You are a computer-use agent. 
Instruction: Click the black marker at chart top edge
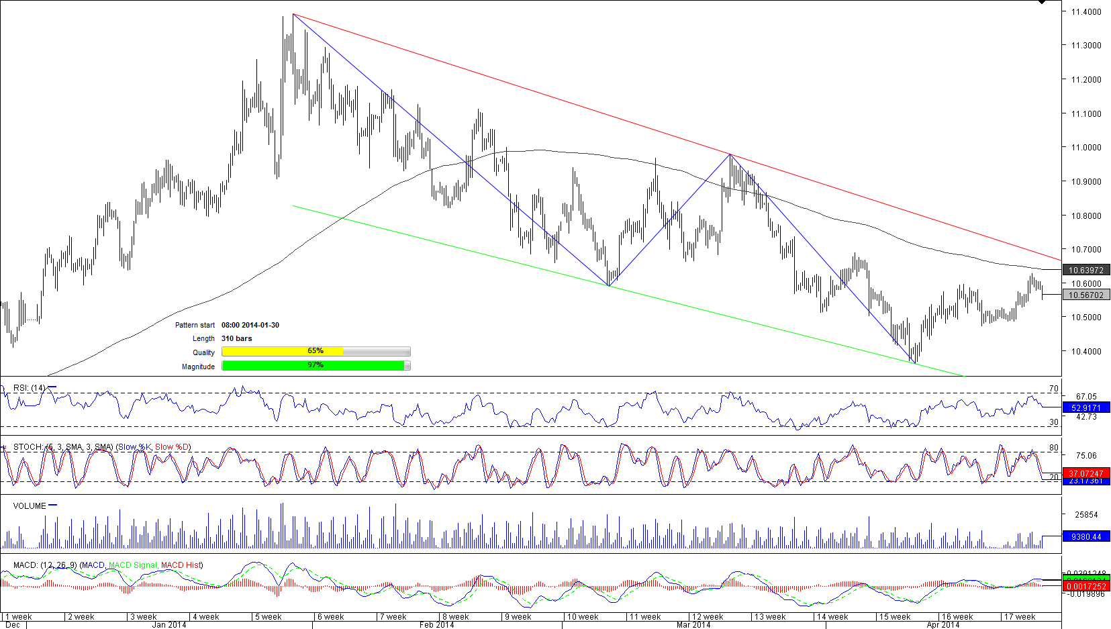1041,2
